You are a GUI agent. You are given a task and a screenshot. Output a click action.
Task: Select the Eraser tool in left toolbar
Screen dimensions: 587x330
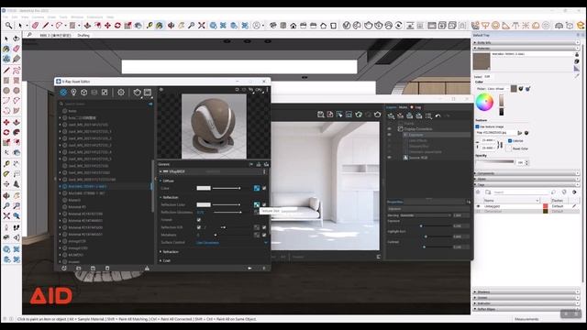17,49
